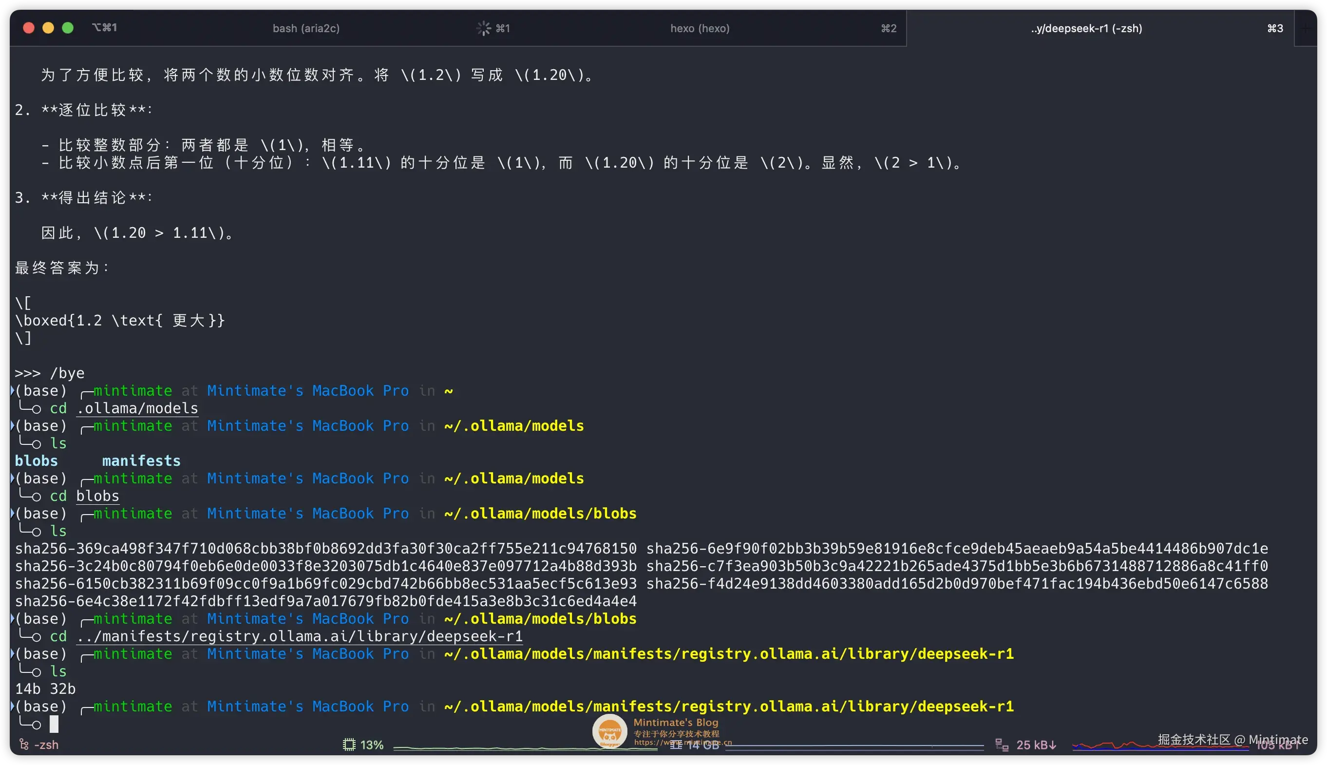The height and width of the screenshot is (765, 1327).
Task: Click the activity spinner on bash tab
Action: [483, 28]
